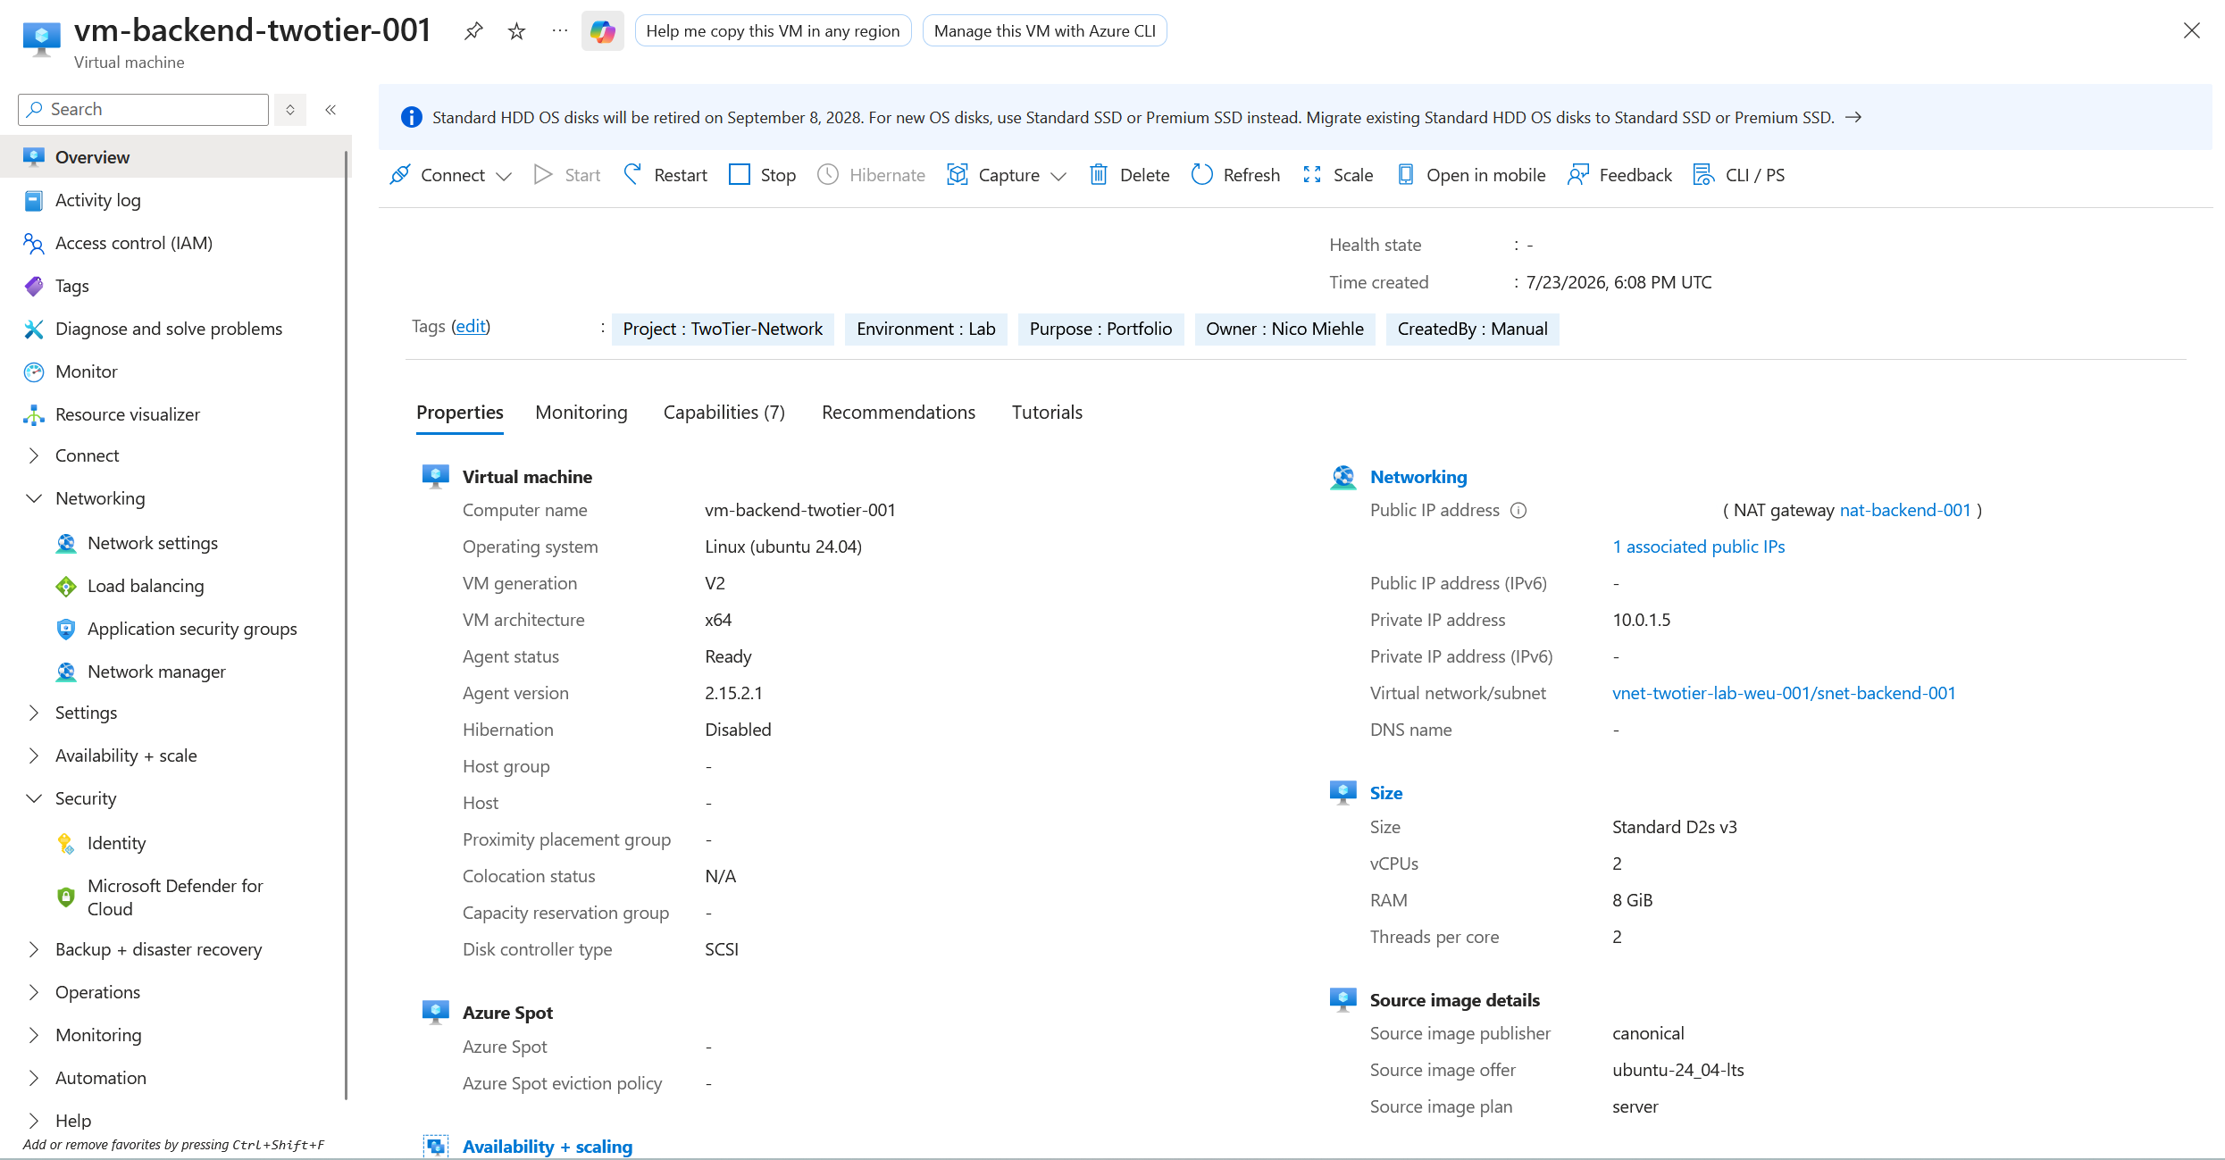Switch to the Monitoring tab
Viewport: 2225px width, 1160px height.
[x=581, y=413]
